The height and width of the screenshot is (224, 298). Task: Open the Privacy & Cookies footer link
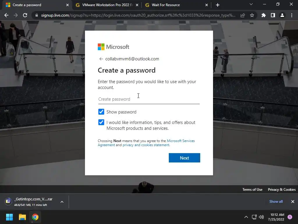pos(282,190)
